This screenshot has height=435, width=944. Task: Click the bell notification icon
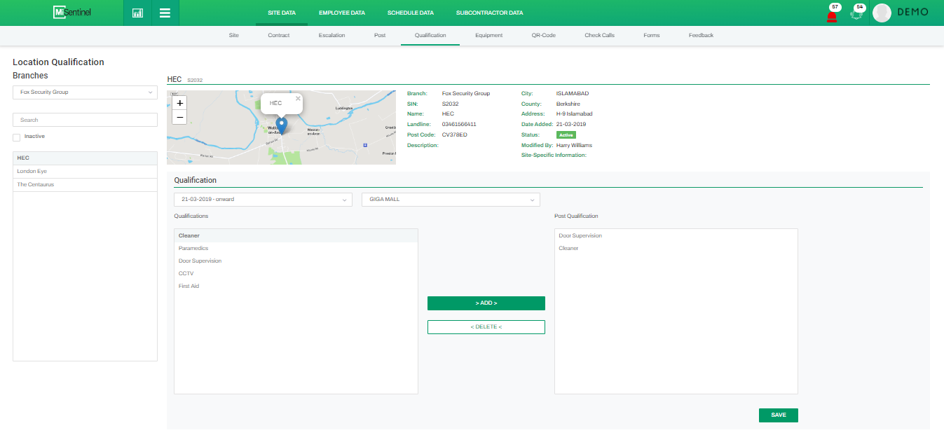click(x=856, y=14)
